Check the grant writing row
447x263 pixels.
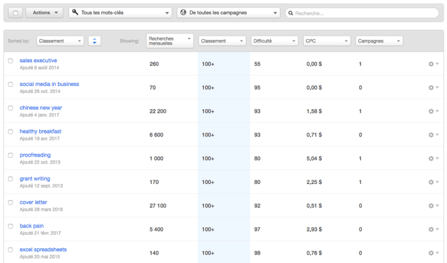10,179
